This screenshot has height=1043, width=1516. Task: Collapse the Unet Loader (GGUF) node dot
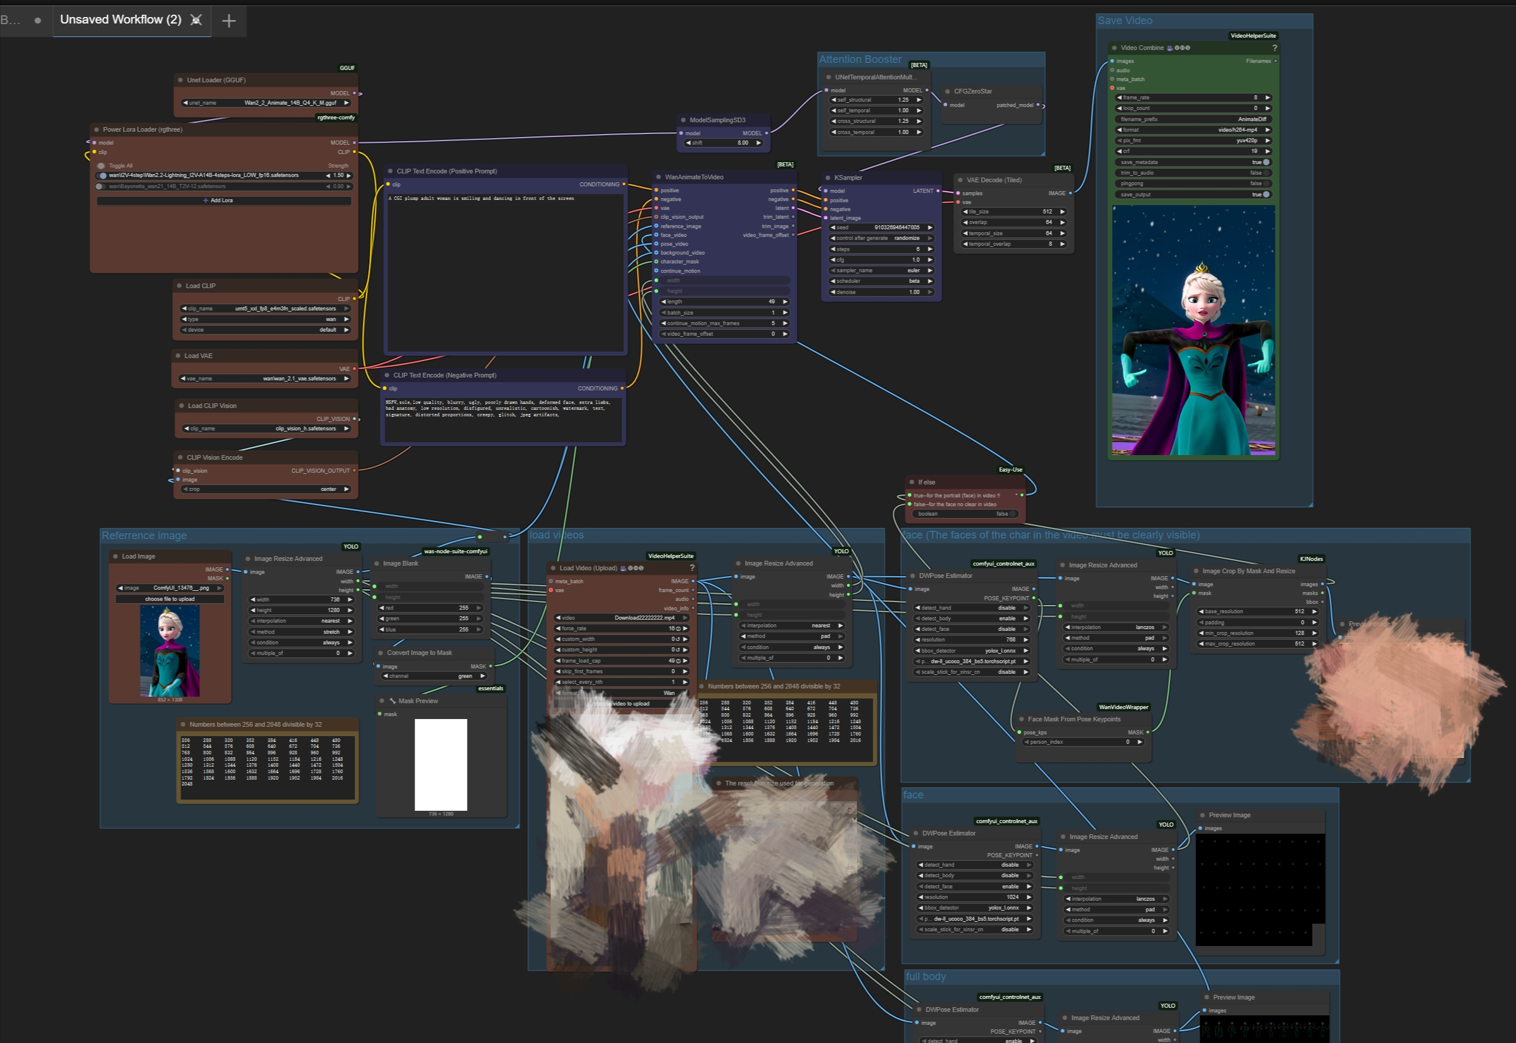click(181, 81)
